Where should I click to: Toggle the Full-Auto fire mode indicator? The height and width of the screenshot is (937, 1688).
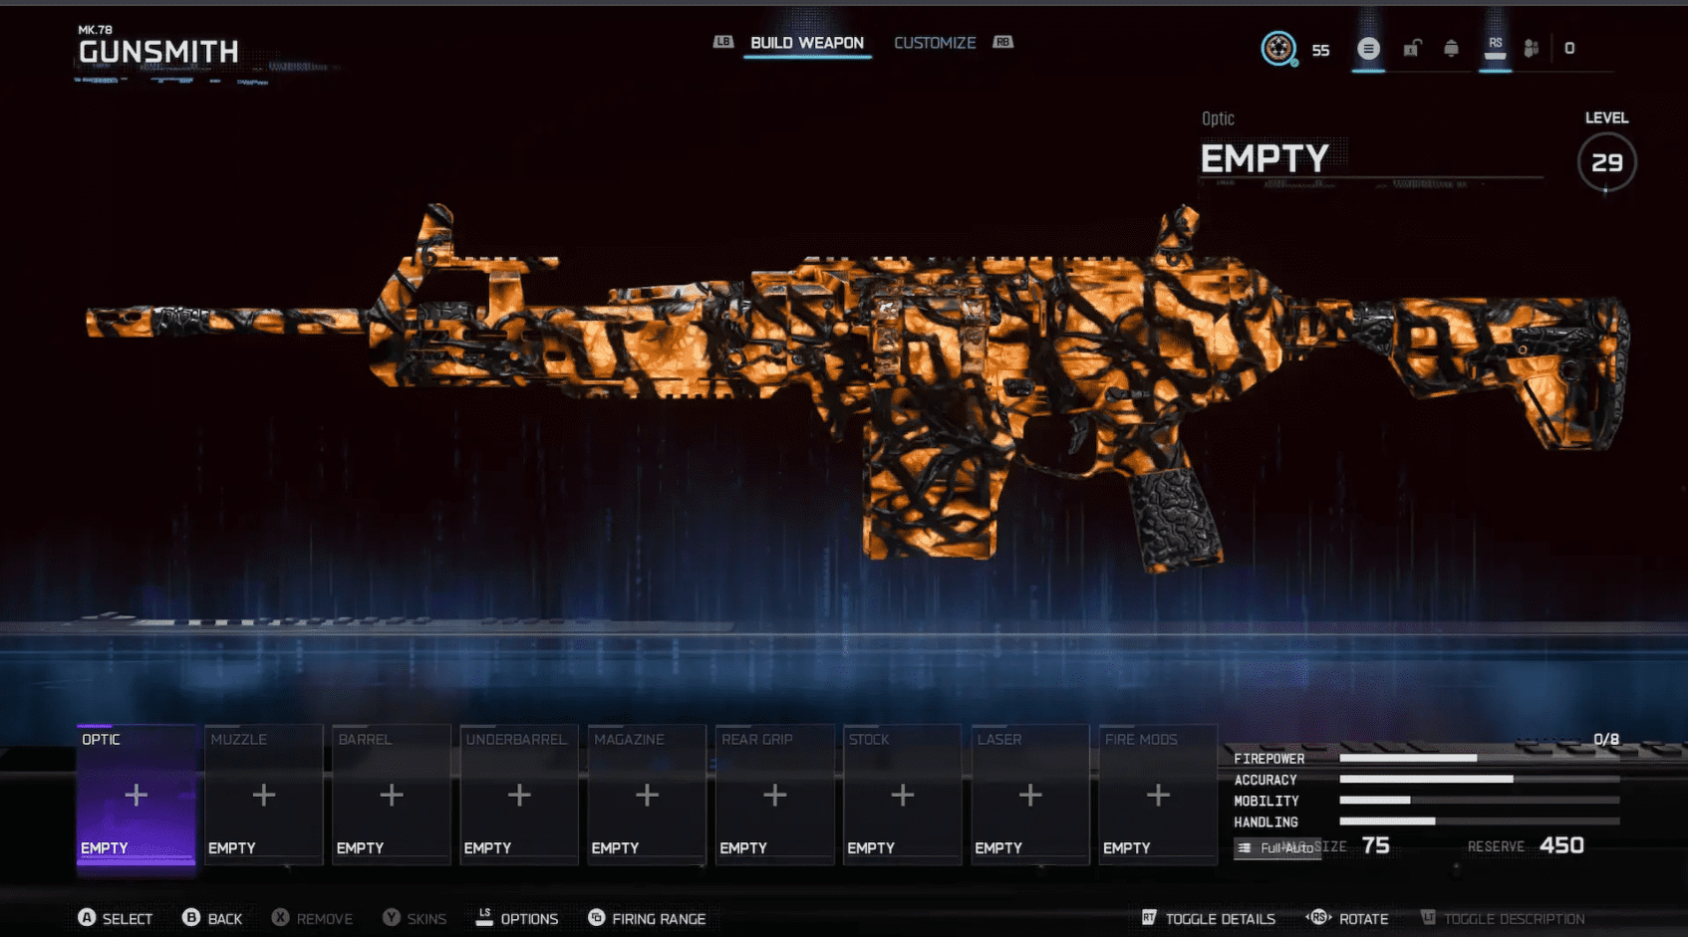[1277, 847]
